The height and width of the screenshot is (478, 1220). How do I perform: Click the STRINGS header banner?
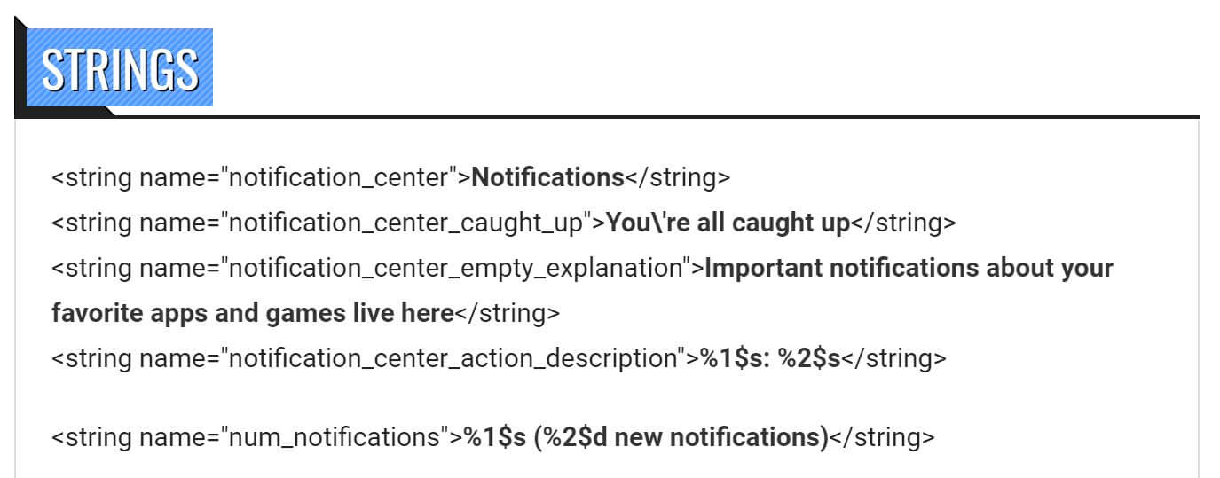(x=120, y=68)
